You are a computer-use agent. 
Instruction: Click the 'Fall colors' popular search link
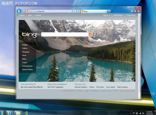tap(100, 87)
